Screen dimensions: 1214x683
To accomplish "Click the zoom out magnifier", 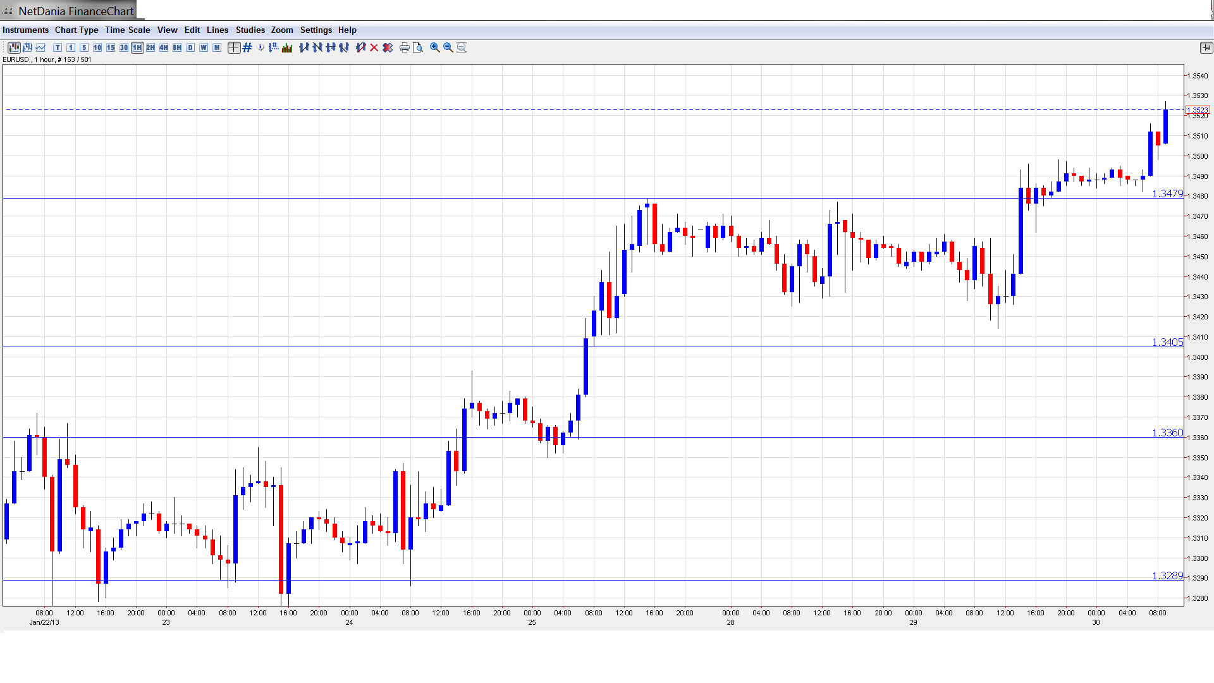I will tap(448, 47).
